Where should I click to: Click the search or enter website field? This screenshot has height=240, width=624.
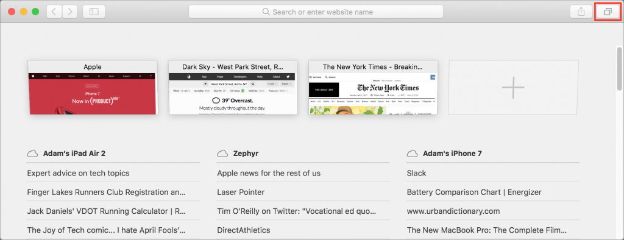point(316,12)
